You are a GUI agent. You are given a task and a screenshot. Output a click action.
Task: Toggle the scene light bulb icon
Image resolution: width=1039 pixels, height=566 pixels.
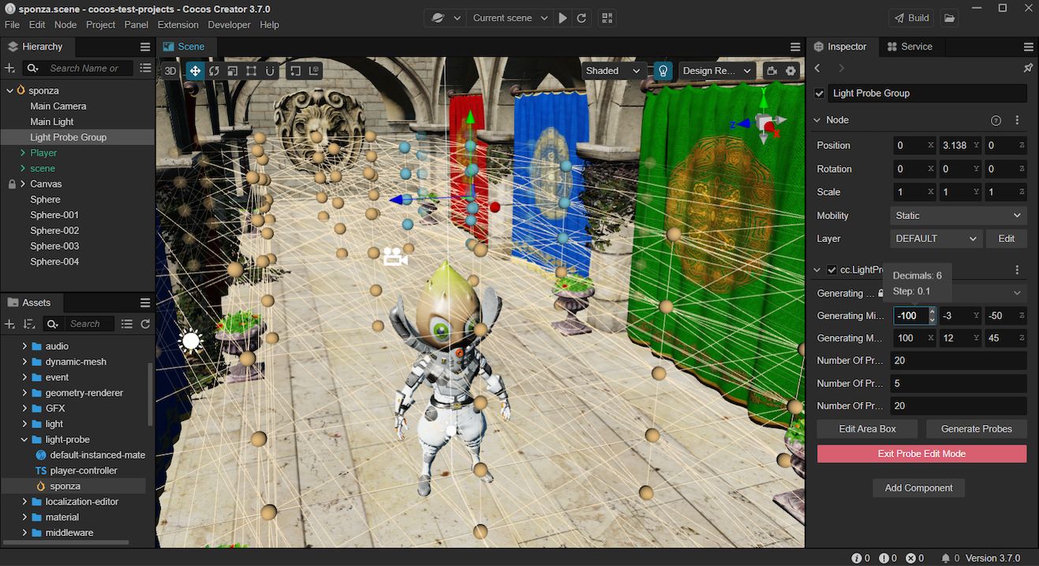click(663, 70)
